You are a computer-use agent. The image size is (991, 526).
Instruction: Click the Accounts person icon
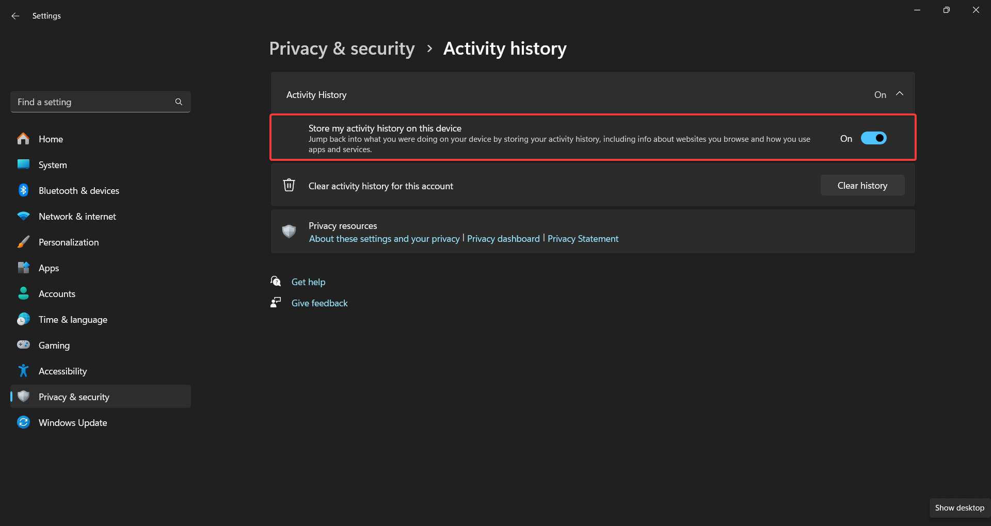[23, 293]
